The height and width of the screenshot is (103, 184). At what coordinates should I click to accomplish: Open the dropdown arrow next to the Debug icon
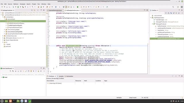coord(16,7)
